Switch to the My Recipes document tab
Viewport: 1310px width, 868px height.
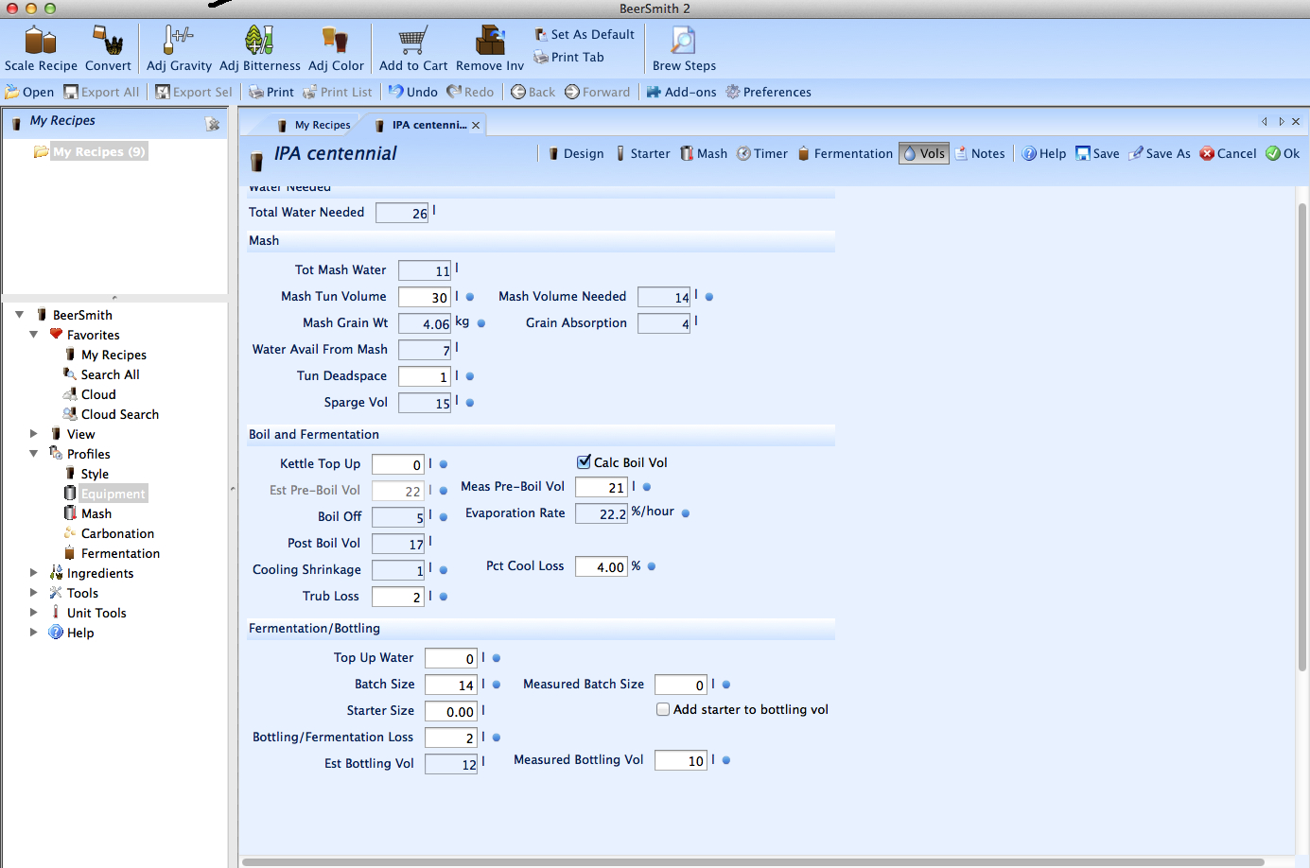313,125
